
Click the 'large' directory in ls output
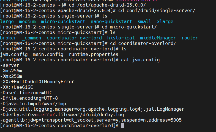(x=7, y=21)
